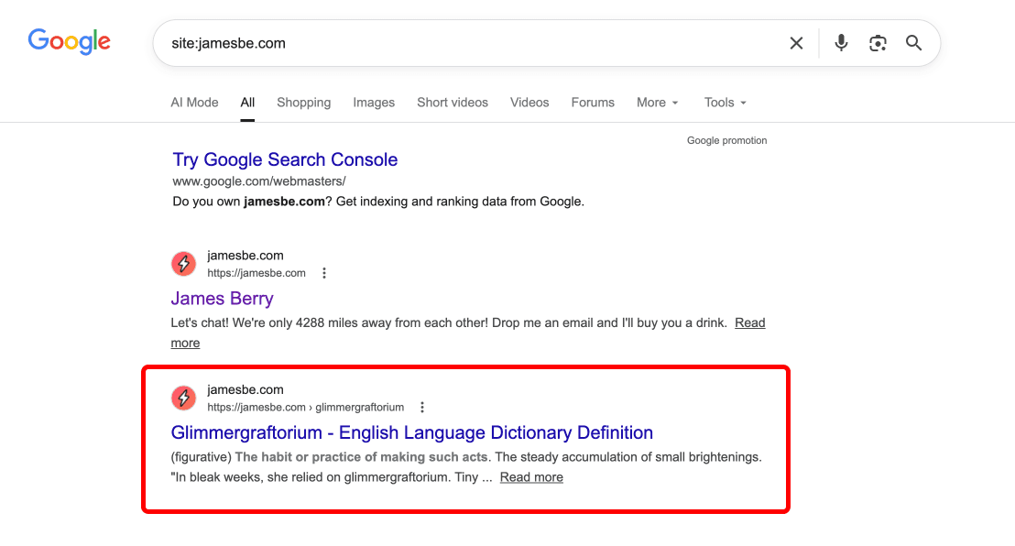
Task: Open the Short videos results
Action: [453, 103]
